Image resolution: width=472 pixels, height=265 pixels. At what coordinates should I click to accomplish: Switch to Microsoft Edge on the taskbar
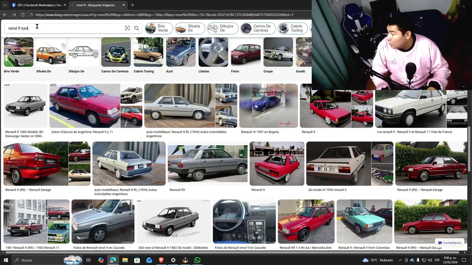[113, 260]
